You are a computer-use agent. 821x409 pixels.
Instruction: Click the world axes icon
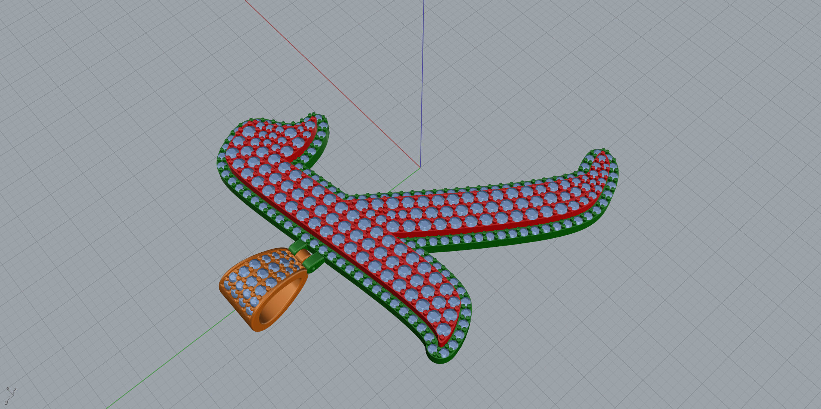pyautogui.click(x=10, y=395)
